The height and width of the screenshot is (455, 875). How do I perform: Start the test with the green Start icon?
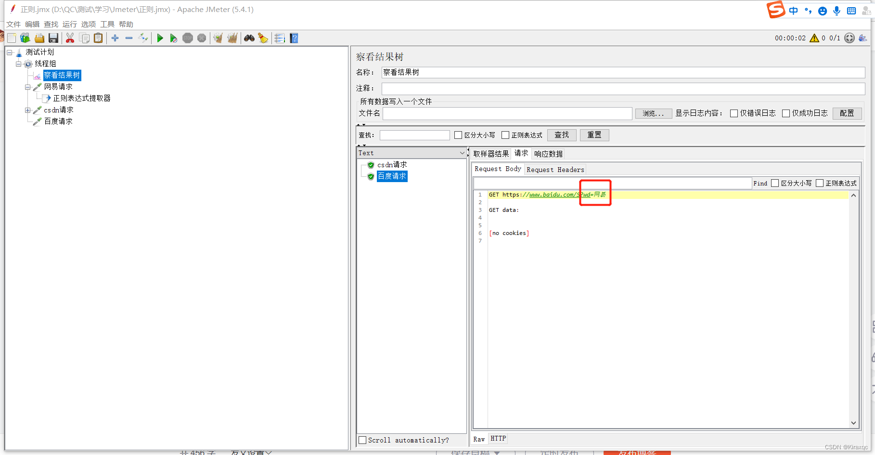(x=160, y=38)
